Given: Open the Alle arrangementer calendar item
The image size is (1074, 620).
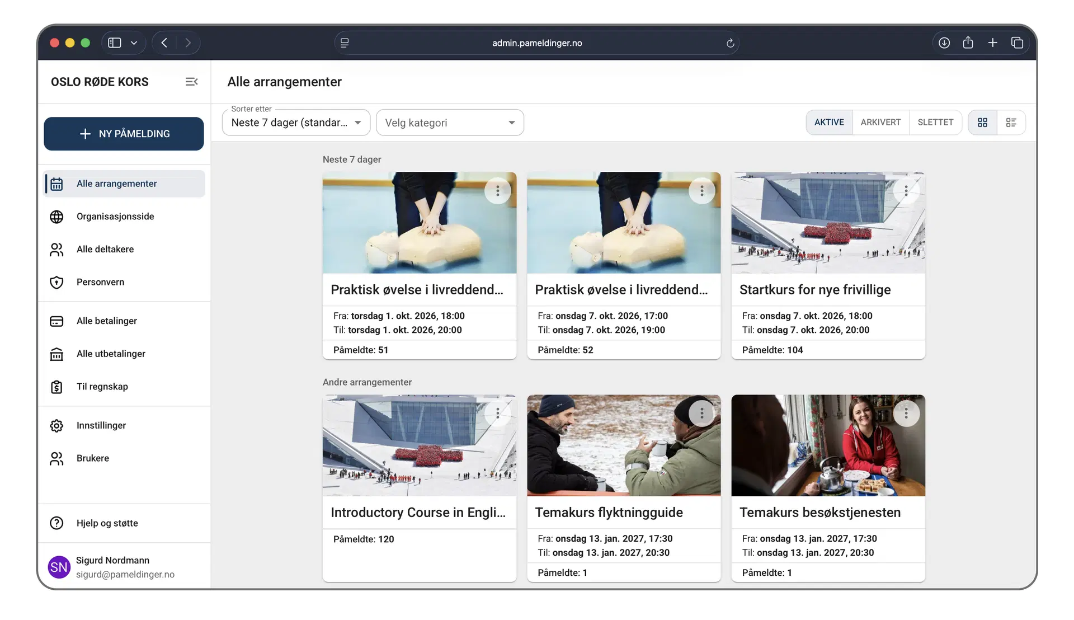Looking at the screenshot, I should (x=124, y=184).
